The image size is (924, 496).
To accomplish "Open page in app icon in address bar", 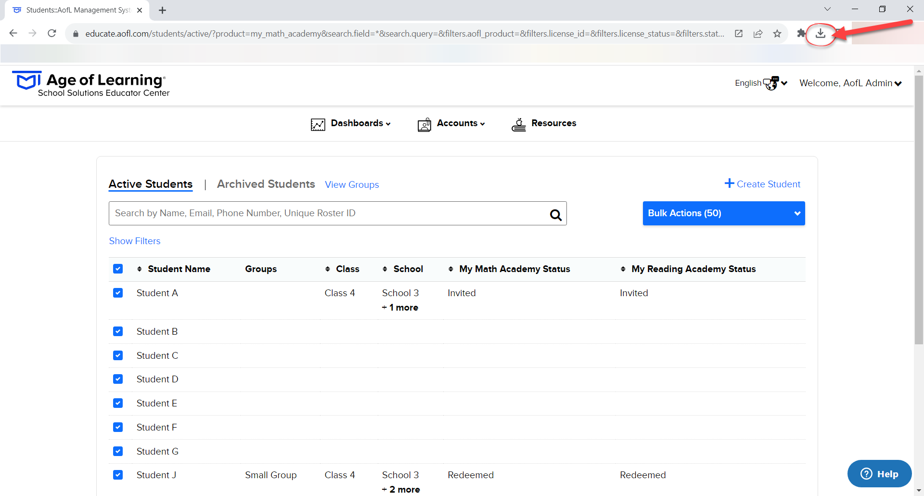I will [739, 34].
